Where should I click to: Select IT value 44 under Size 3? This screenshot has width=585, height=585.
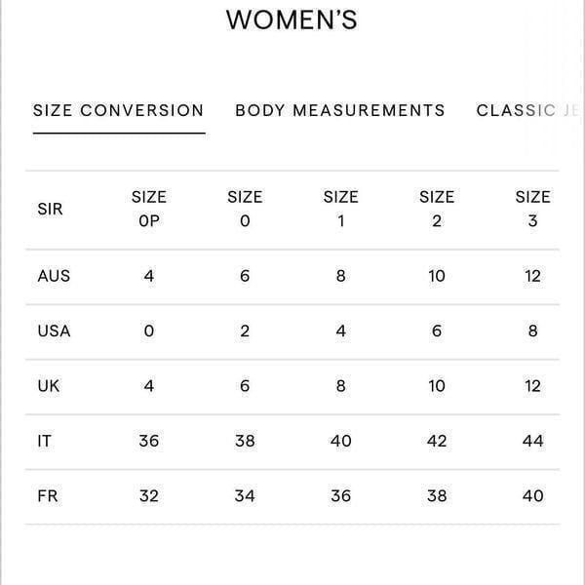click(x=532, y=441)
